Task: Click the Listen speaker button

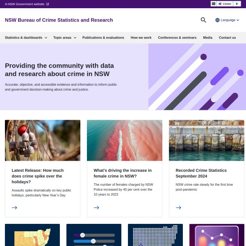Action: [x=225, y=4]
